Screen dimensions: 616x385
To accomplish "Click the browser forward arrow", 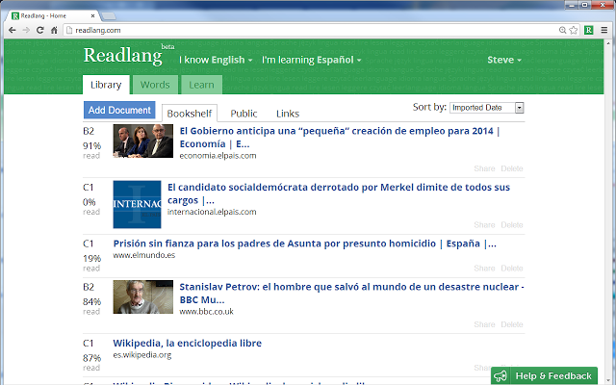I will pyautogui.click(x=26, y=31).
